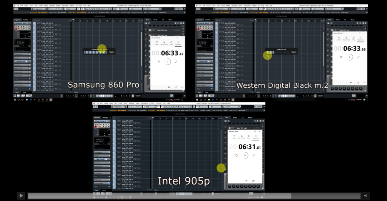The image size is (387, 201).
Task: Click the 120.000 tempo field in Western Digital transport
Action: tap(320, 96)
